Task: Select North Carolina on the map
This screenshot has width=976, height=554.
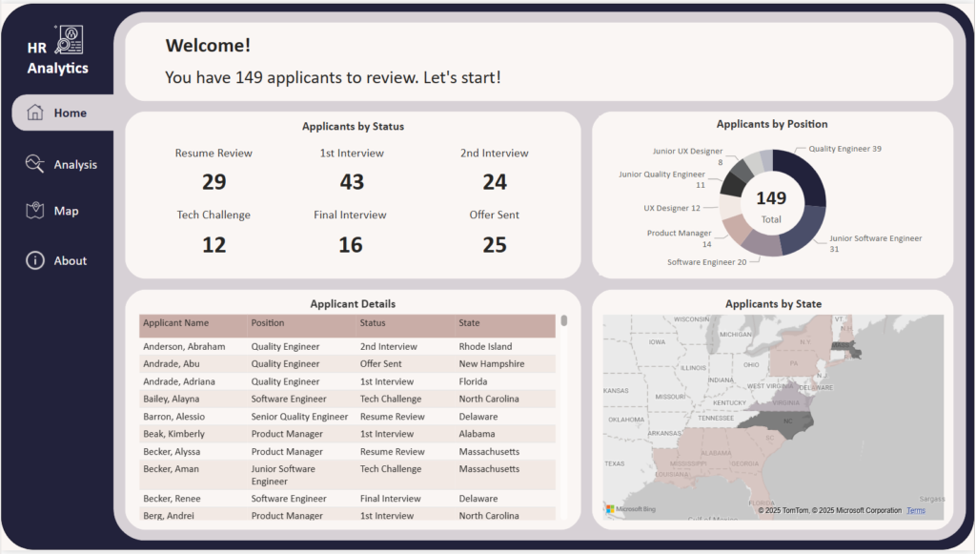Action: tap(789, 421)
